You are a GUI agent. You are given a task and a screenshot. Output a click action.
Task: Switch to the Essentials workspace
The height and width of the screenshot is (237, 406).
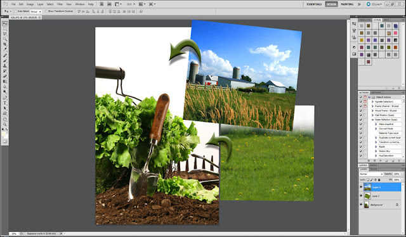(314, 4)
